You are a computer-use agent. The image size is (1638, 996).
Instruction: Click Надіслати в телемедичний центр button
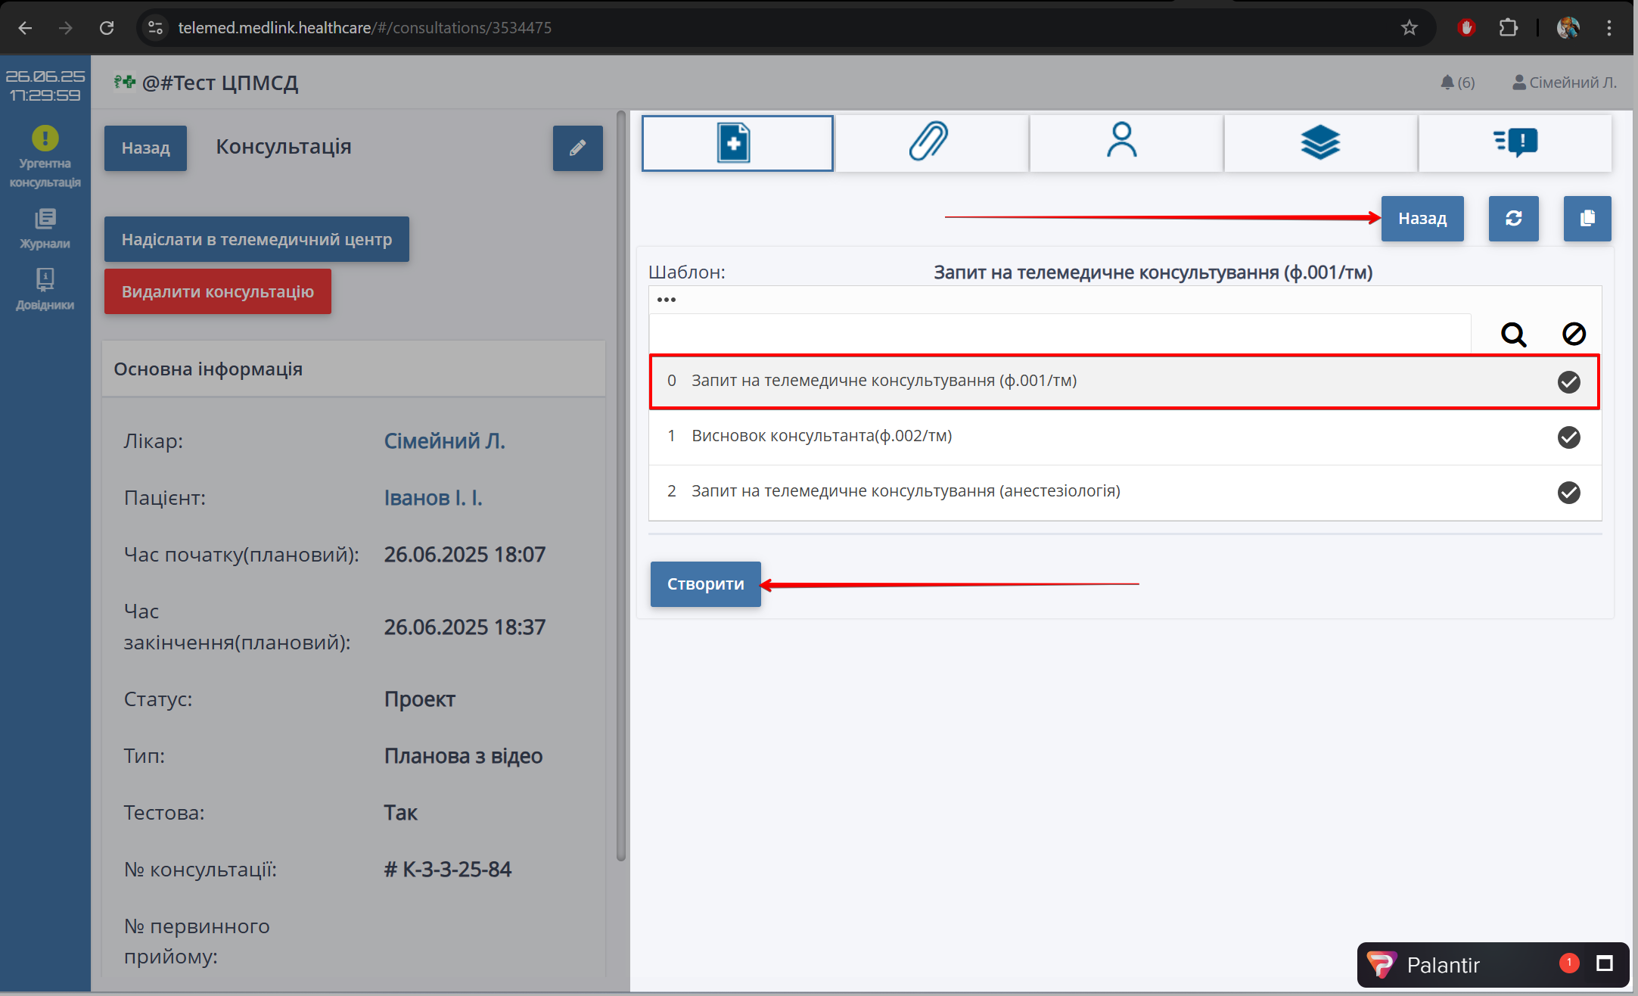tap(256, 240)
